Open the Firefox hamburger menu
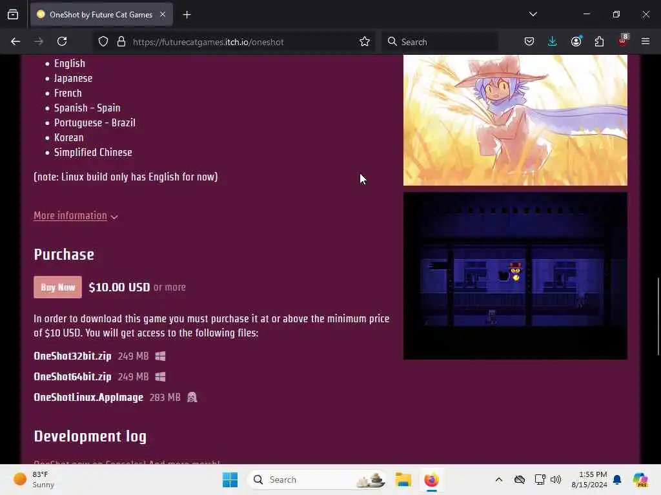The width and height of the screenshot is (661, 495). pyautogui.click(x=645, y=41)
